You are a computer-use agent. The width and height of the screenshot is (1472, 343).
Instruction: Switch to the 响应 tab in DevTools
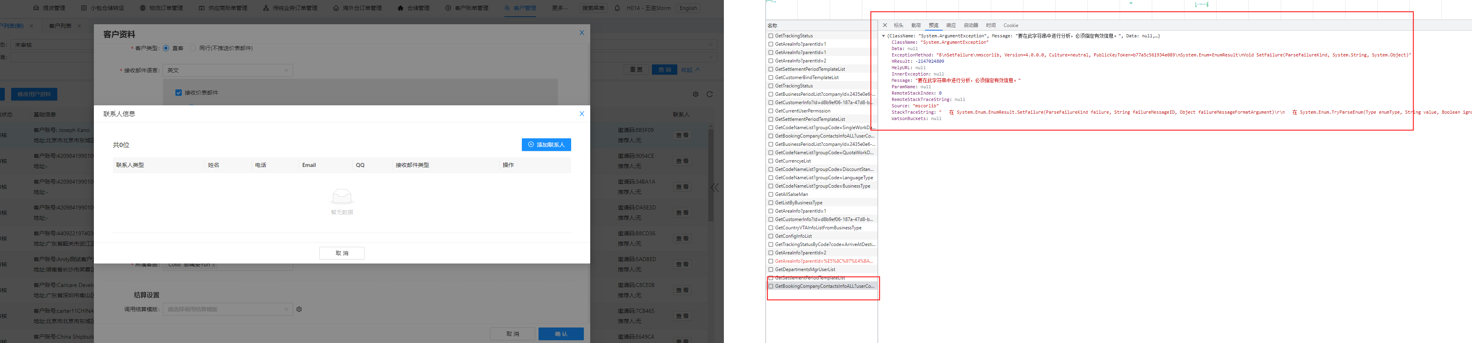tap(951, 25)
